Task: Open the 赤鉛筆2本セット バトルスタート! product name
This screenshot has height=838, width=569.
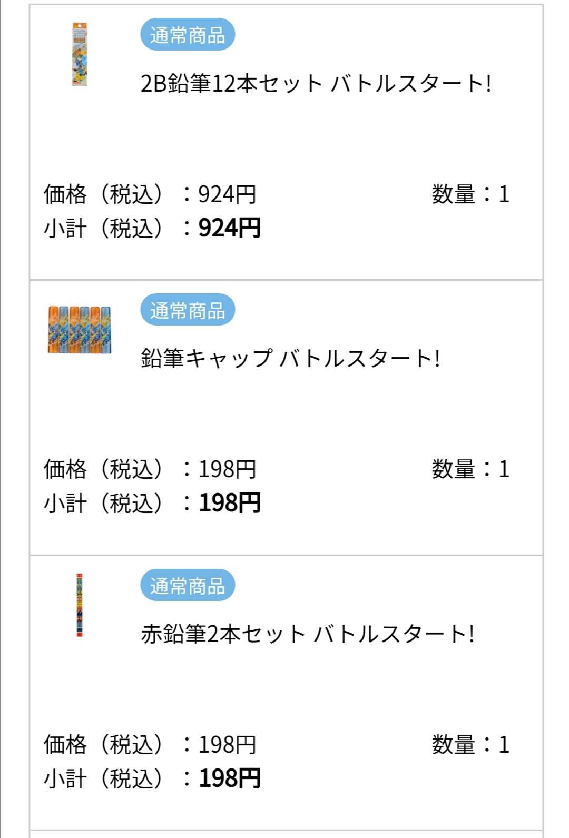Action: pyautogui.click(x=307, y=634)
